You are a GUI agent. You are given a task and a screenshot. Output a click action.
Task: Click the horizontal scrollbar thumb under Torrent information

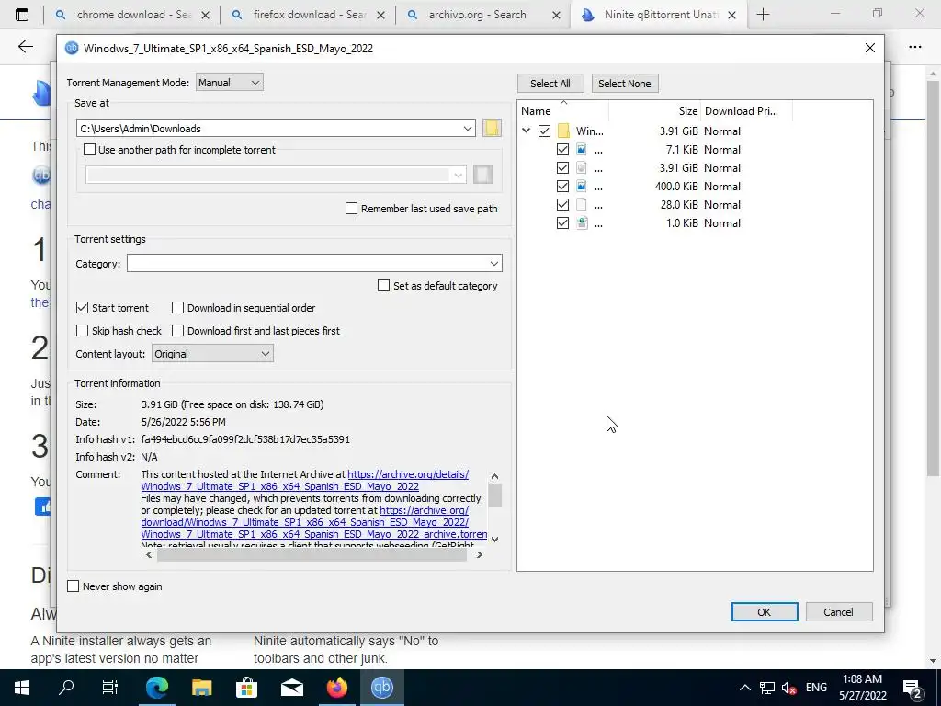point(312,554)
